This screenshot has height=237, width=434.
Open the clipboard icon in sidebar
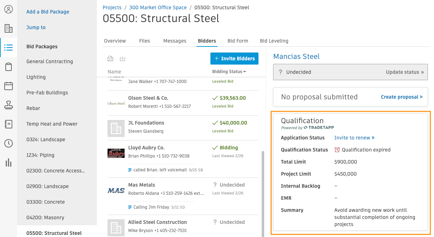coord(9,67)
